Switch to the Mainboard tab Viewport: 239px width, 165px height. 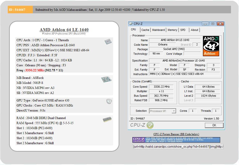point(158,30)
